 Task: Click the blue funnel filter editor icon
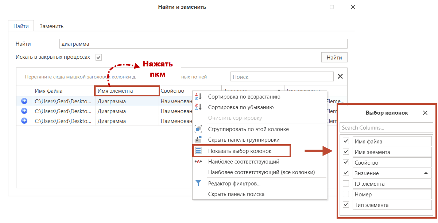(x=198, y=183)
